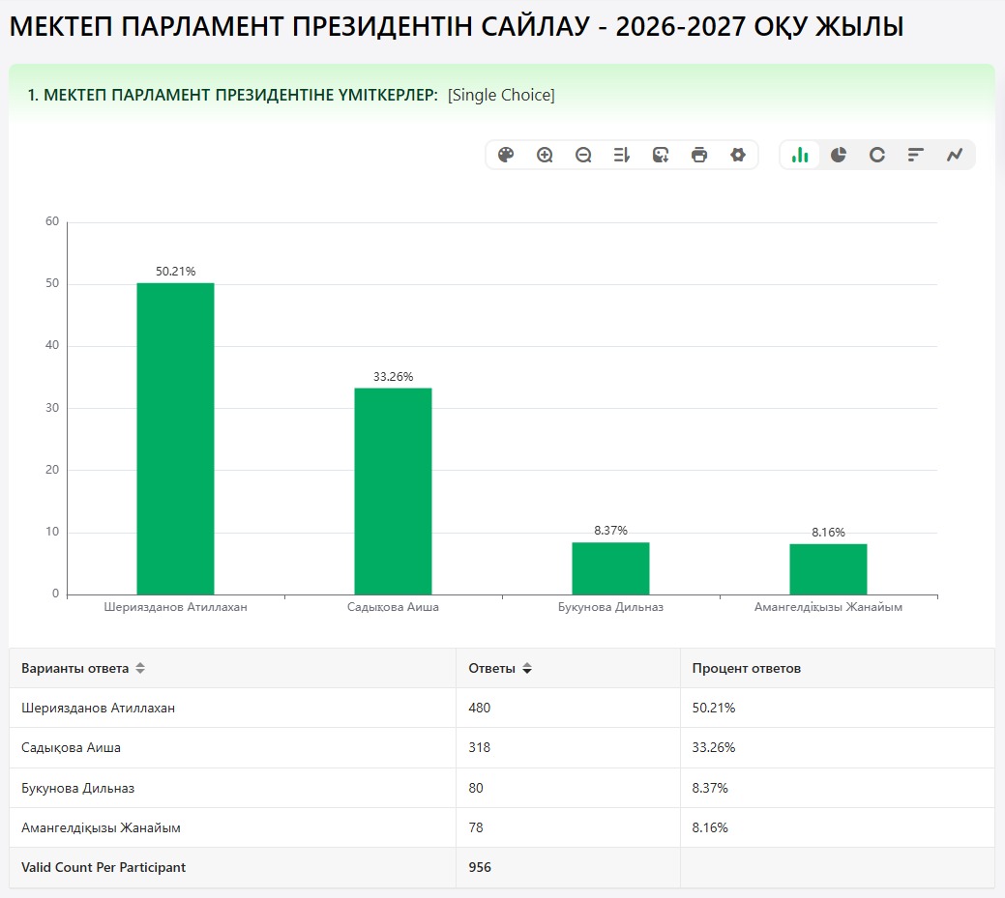Click Садықова Аиша in the table
Viewport: 1005px width, 898px height.
(72, 747)
